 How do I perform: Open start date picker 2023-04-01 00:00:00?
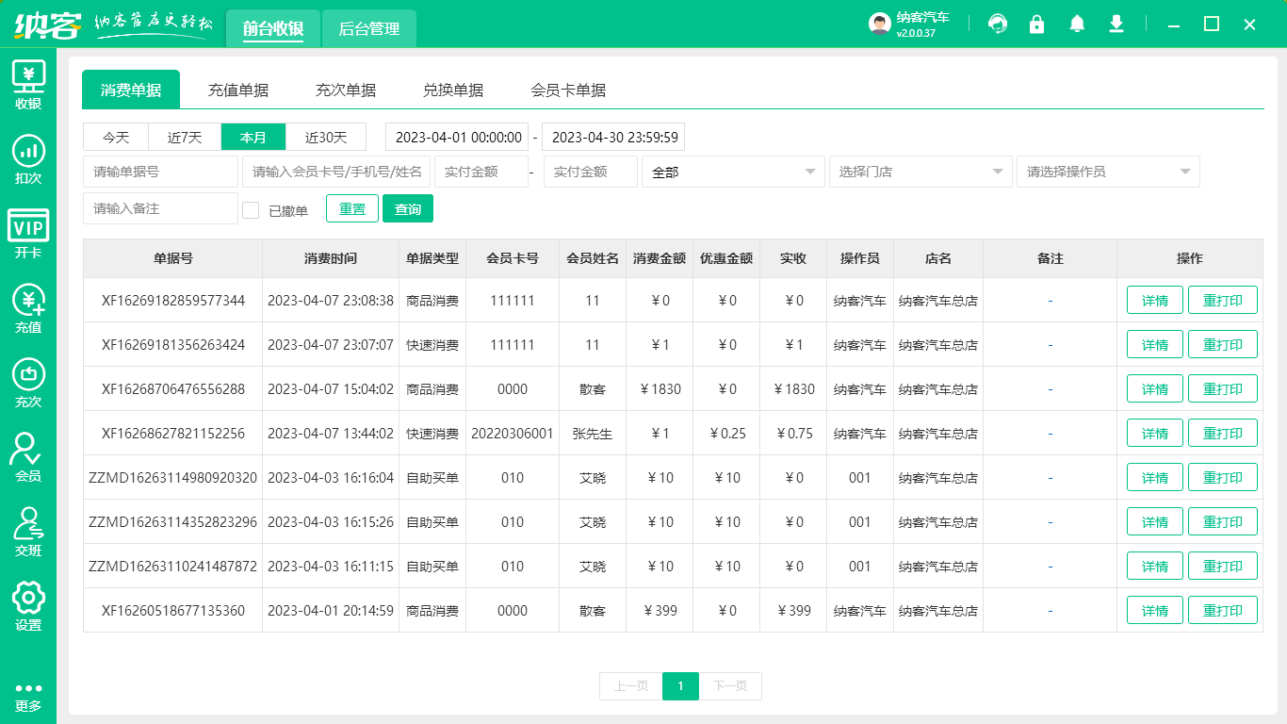tap(457, 137)
